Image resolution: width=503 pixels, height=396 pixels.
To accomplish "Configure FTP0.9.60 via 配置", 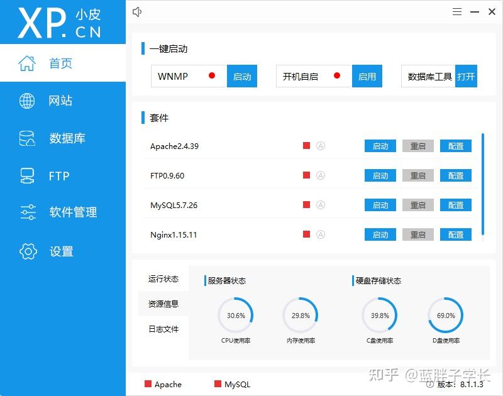I will tap(456, 175).
